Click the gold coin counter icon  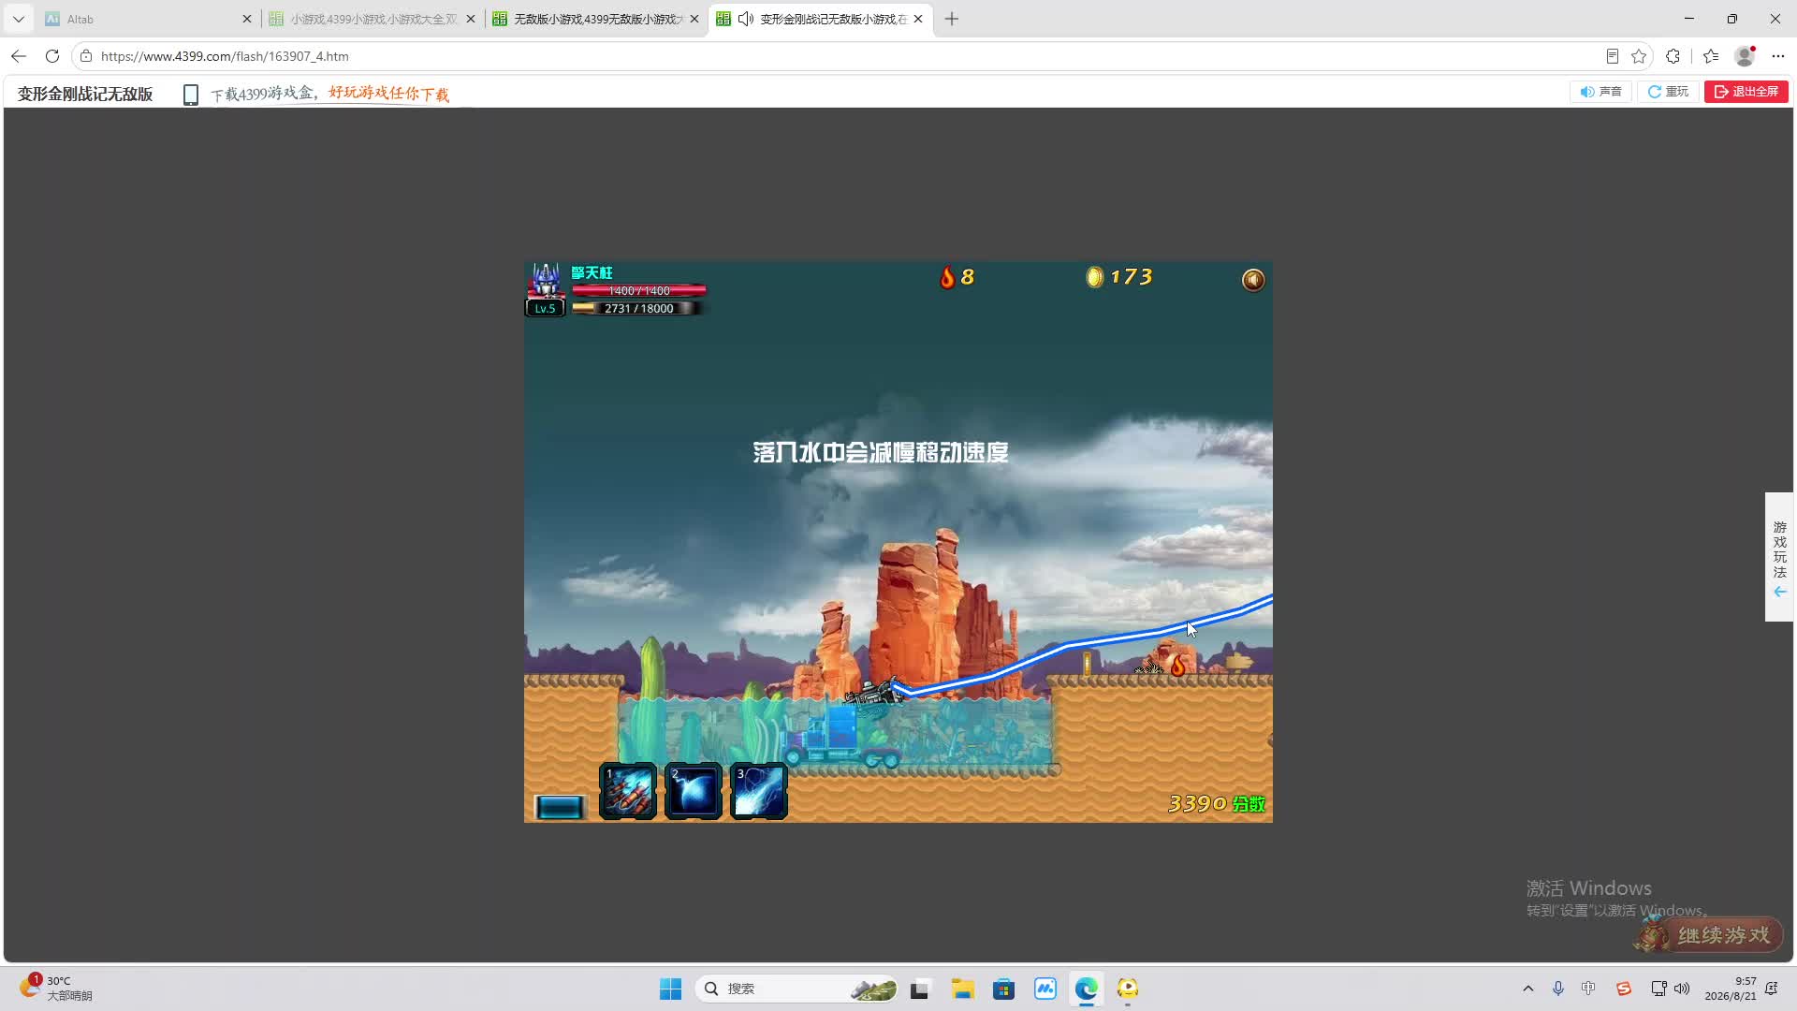pos(1094,277)
